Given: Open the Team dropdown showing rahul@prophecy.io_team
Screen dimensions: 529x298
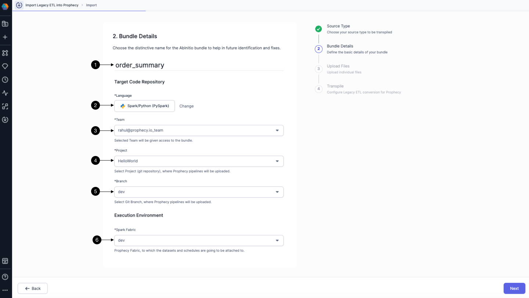Looking at the screenshot, I should tap(199, 130).
